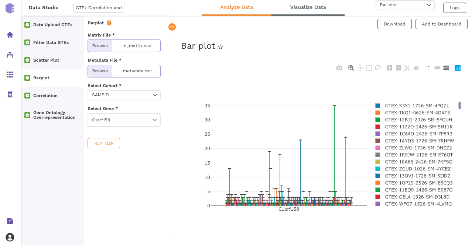Viewport: 472px width, 245px height.
Task: Open the Bar plot chart type dropdown
Action: 405,5
